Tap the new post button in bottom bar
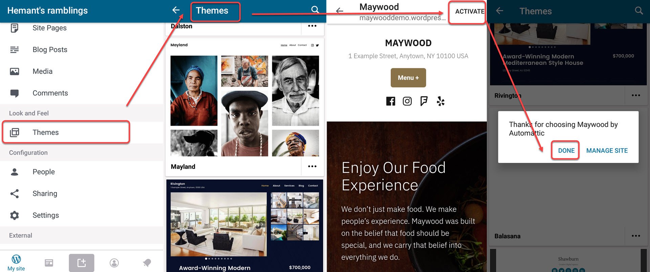 click(82, 263)
